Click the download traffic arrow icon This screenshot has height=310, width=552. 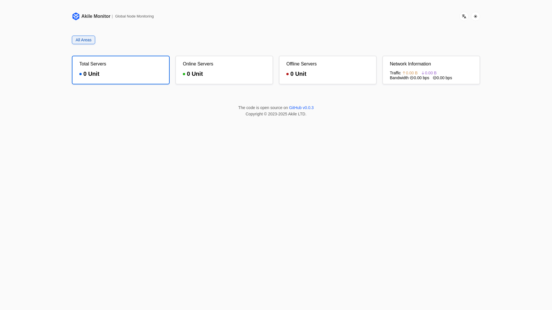tap(423, 73)
